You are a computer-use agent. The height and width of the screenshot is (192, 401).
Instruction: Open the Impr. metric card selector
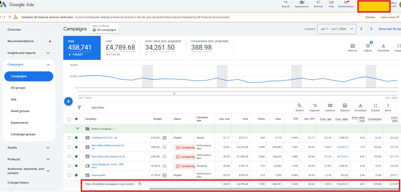tap(82, 48)
